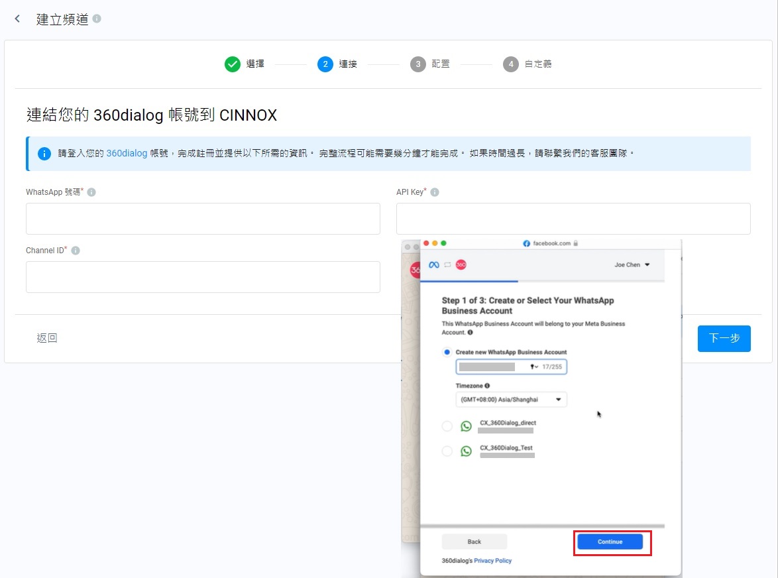778x578 pixels.
Task: Click the Back button in the popup
Action: point(474,542)
